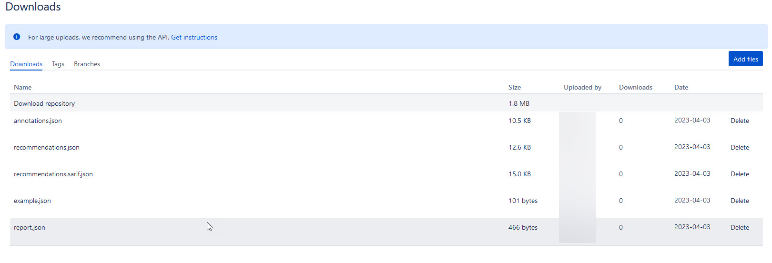Screen dimensions: 772x263
Task: Open the Get instructions link
Action: point(194,37)
